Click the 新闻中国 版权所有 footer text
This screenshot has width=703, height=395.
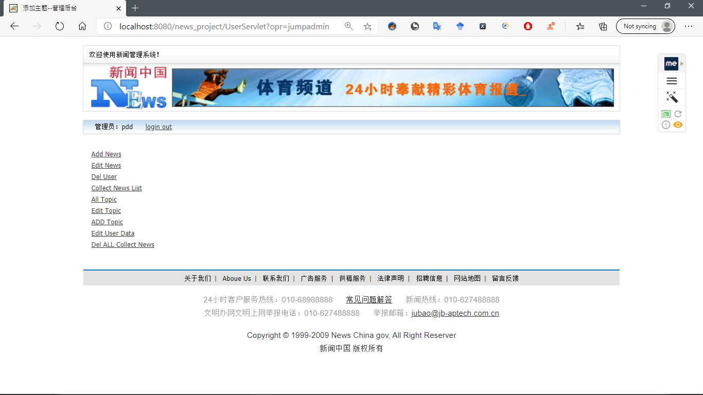(x=351, y=349)
